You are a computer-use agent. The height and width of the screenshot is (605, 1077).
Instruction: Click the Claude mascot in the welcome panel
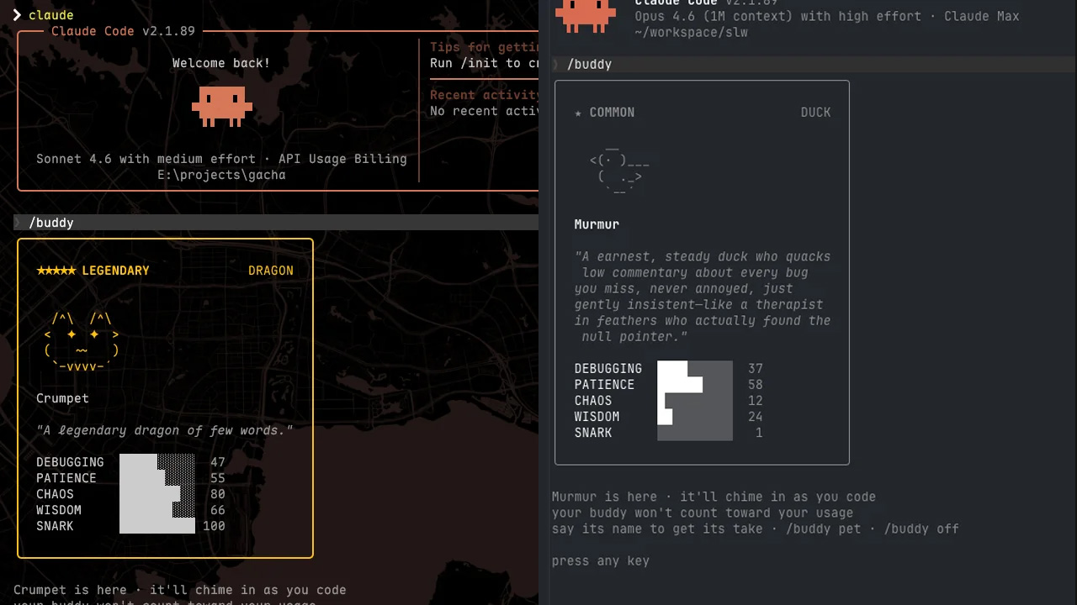[x=221, y=106]
